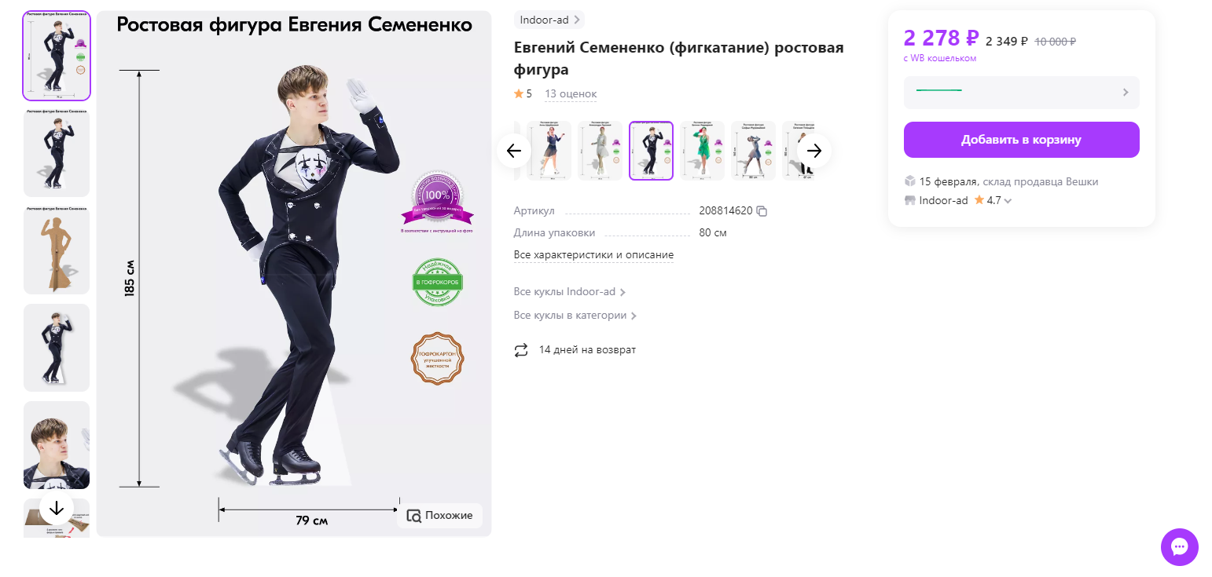Click the similar items search icon
The width and height of the screenshot is (1212, 577).
pos(414,516)
